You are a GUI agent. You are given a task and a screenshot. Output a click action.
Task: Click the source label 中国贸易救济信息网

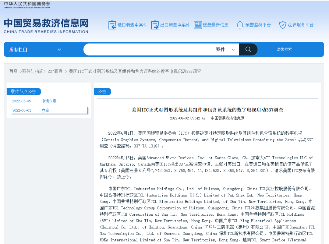[x=228, y=118]
